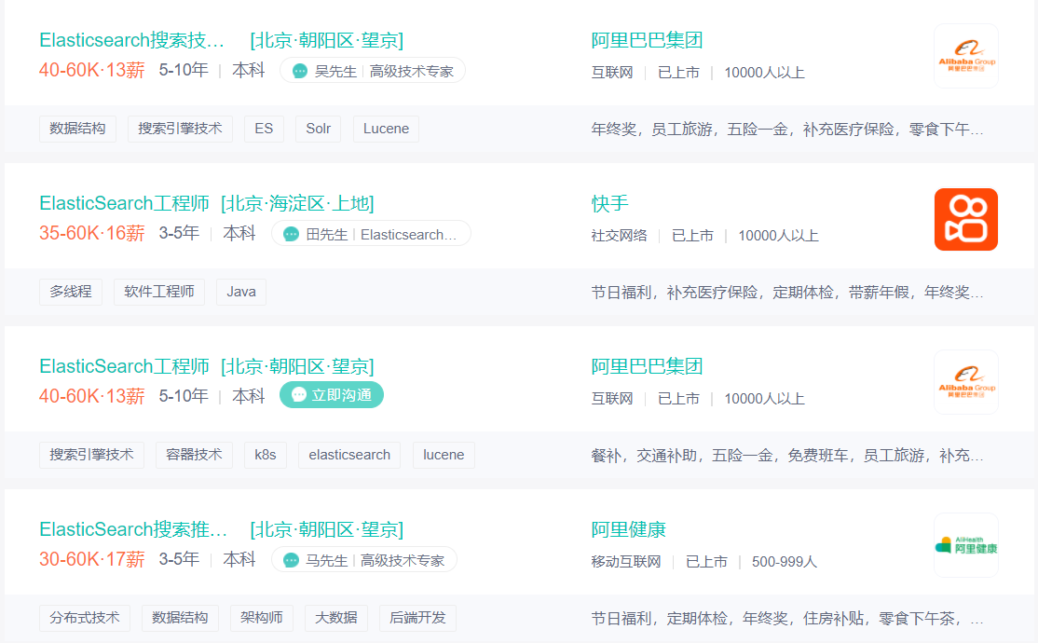The width and height of the screenshot is (1038, 643).
Task: Select the 多线程 skill tag
Action: (71, 292)
